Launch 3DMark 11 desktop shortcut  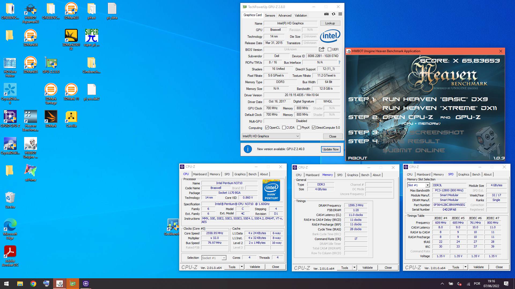pos(71,92)
